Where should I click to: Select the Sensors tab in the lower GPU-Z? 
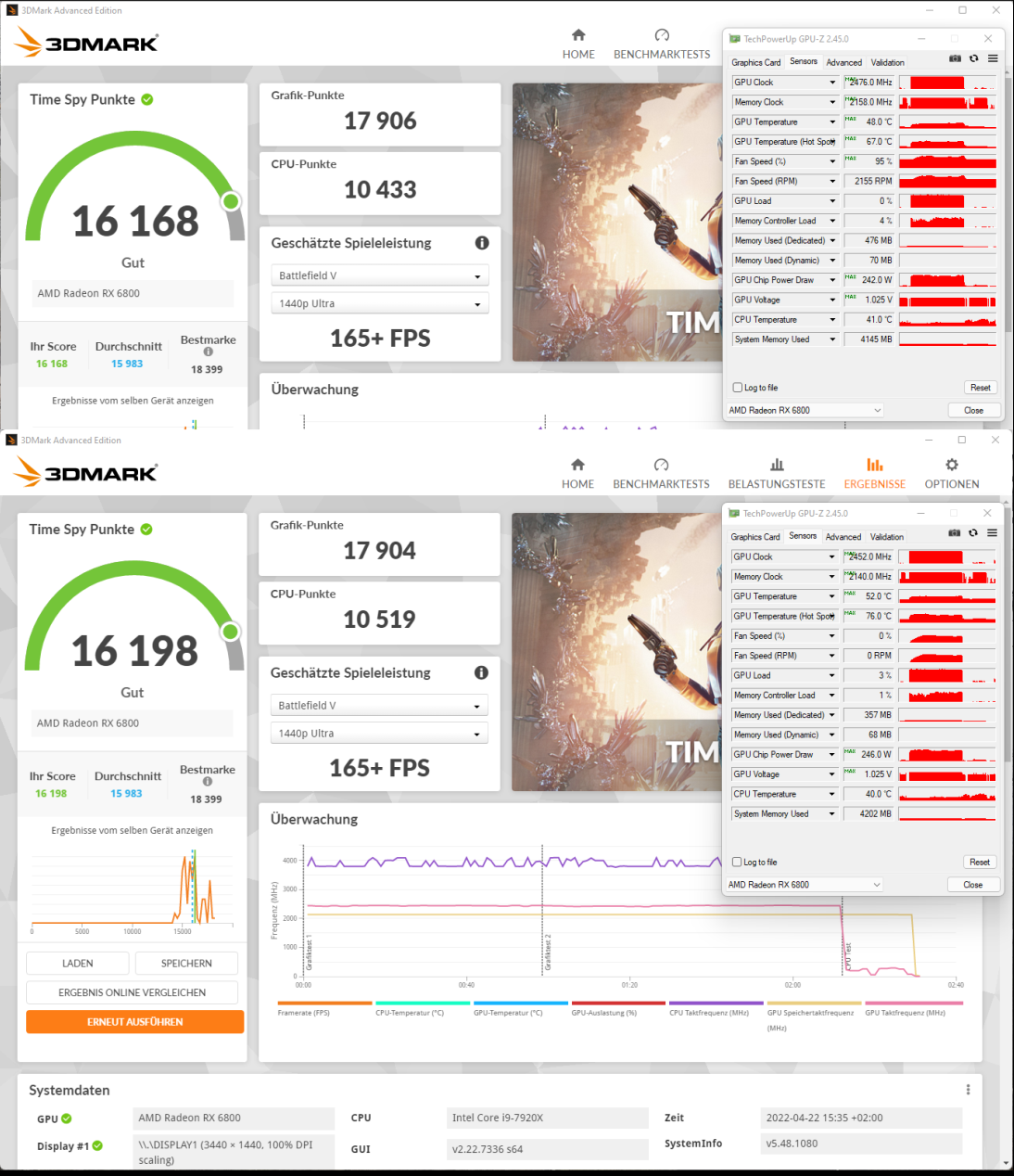[803, 536]
